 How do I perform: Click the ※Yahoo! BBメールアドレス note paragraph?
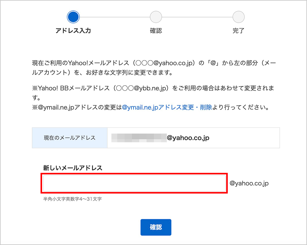click(153, 93)
